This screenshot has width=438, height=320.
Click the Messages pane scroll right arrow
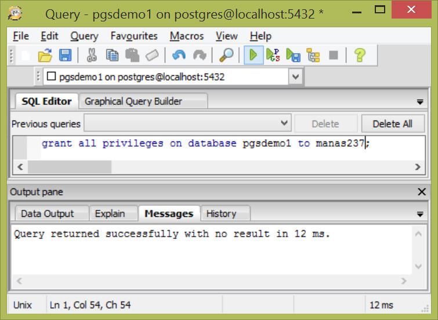pos(404,281)
